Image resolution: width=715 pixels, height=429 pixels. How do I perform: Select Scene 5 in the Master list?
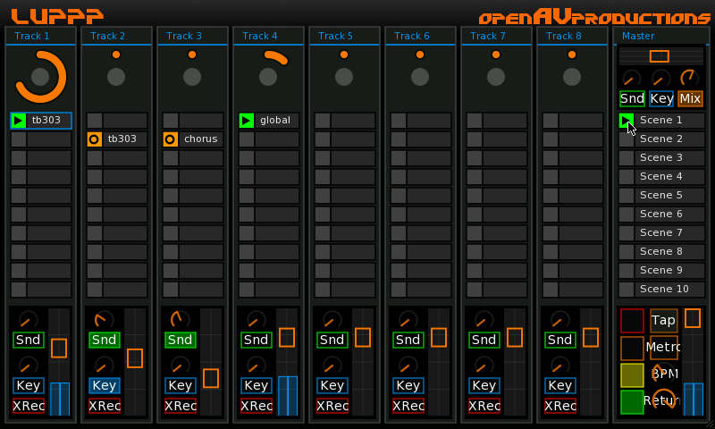pos(660,195)
